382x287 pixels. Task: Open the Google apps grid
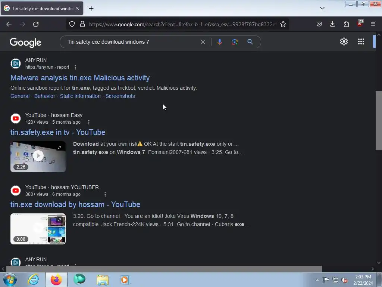pyautogui.click(x=361, y=41)
